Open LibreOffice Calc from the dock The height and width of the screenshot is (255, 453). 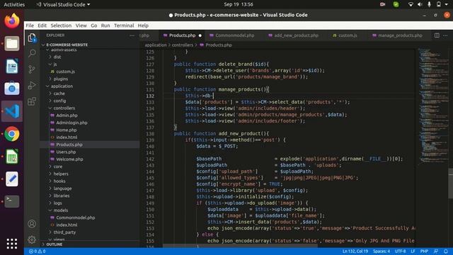(12, 157)
